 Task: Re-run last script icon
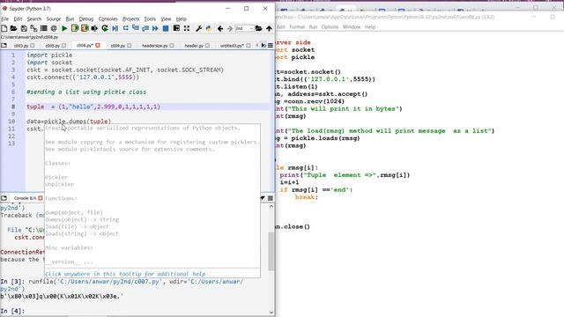pos(105,28)
